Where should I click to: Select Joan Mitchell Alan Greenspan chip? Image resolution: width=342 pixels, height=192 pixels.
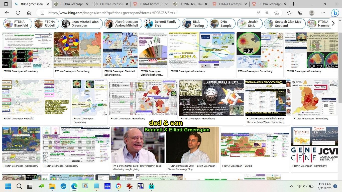tap(82, 24)
